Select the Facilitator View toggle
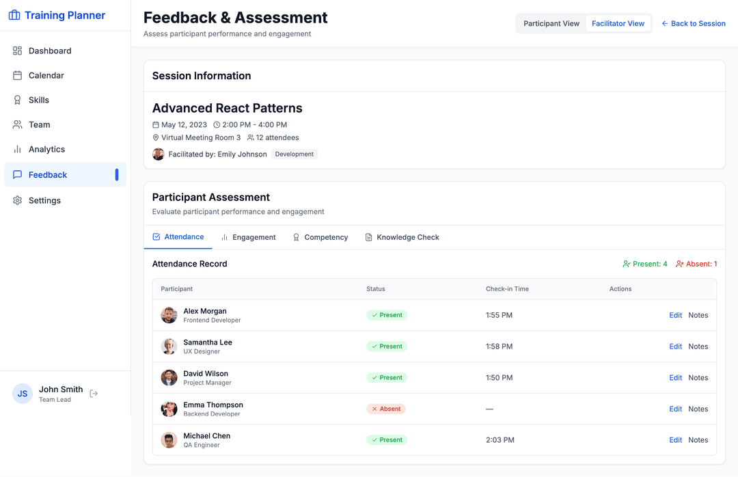The image size is (738, 477). (618, 23)
